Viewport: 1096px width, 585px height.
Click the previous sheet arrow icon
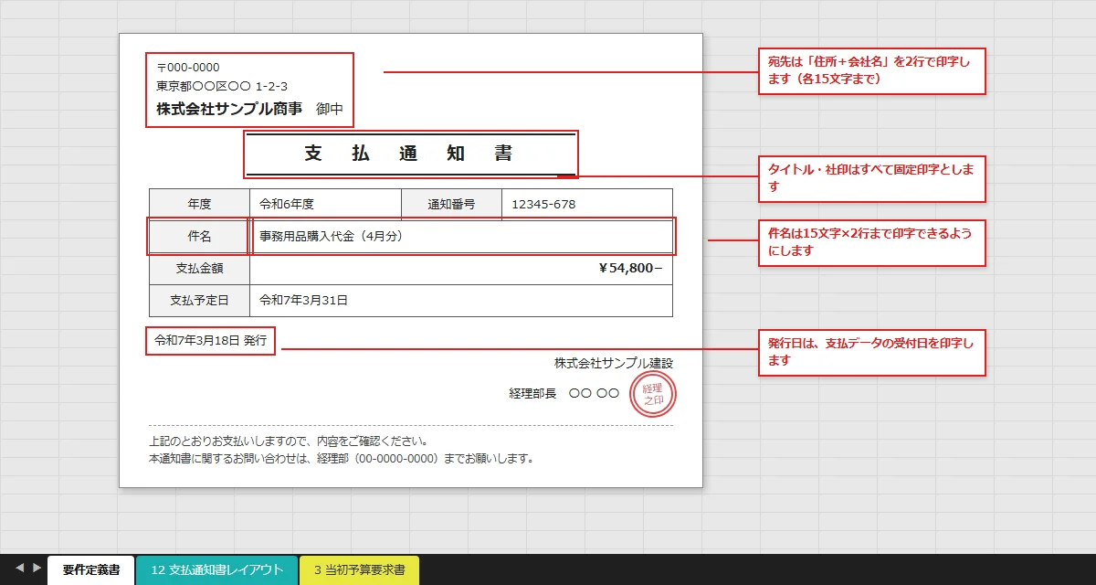point(19,568)
